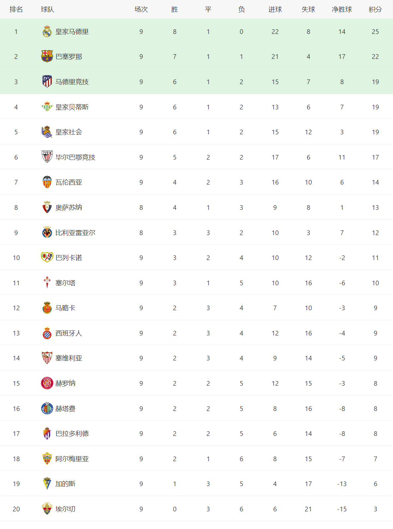Open 埃尔切 team page link

point(65,509)
